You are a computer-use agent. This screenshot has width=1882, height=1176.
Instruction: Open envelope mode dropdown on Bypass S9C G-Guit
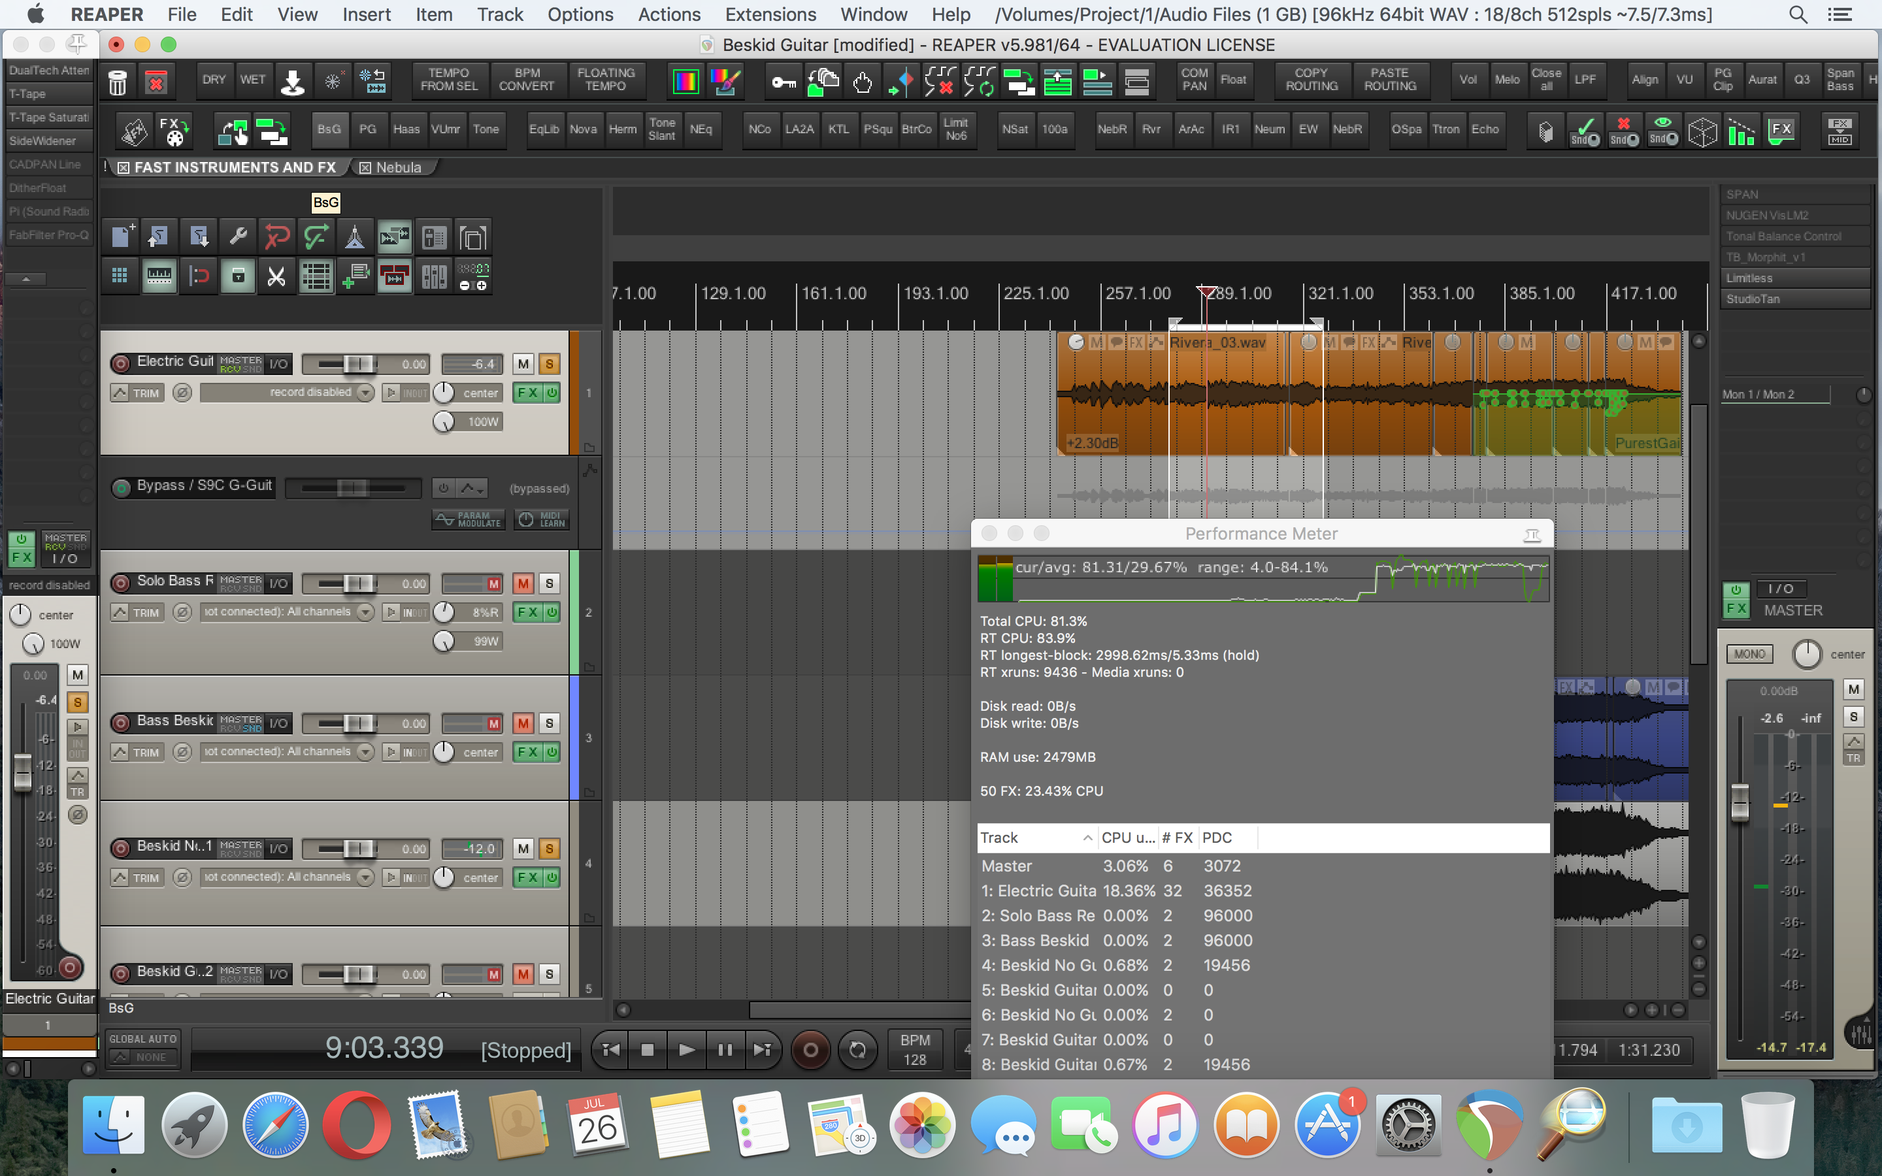(473, 489)
